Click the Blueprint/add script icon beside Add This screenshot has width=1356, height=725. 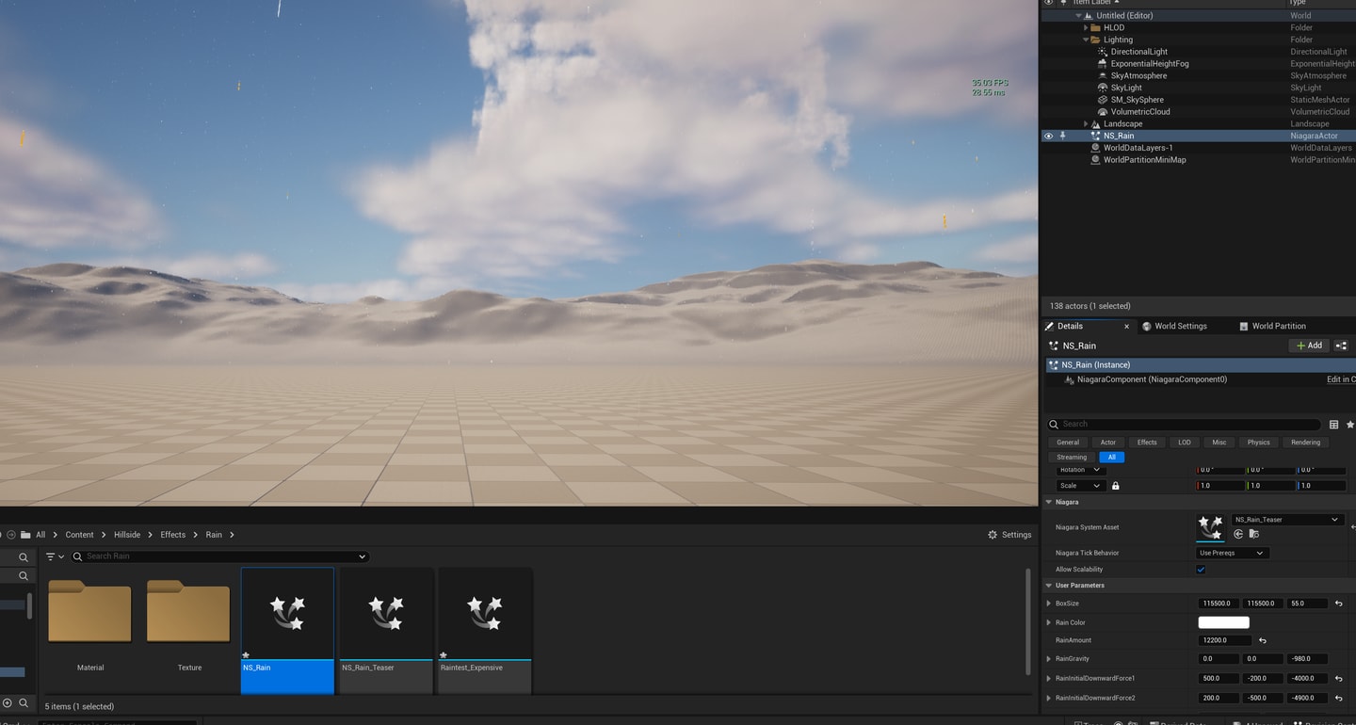pyautogui.click(x=1341, y=346)
